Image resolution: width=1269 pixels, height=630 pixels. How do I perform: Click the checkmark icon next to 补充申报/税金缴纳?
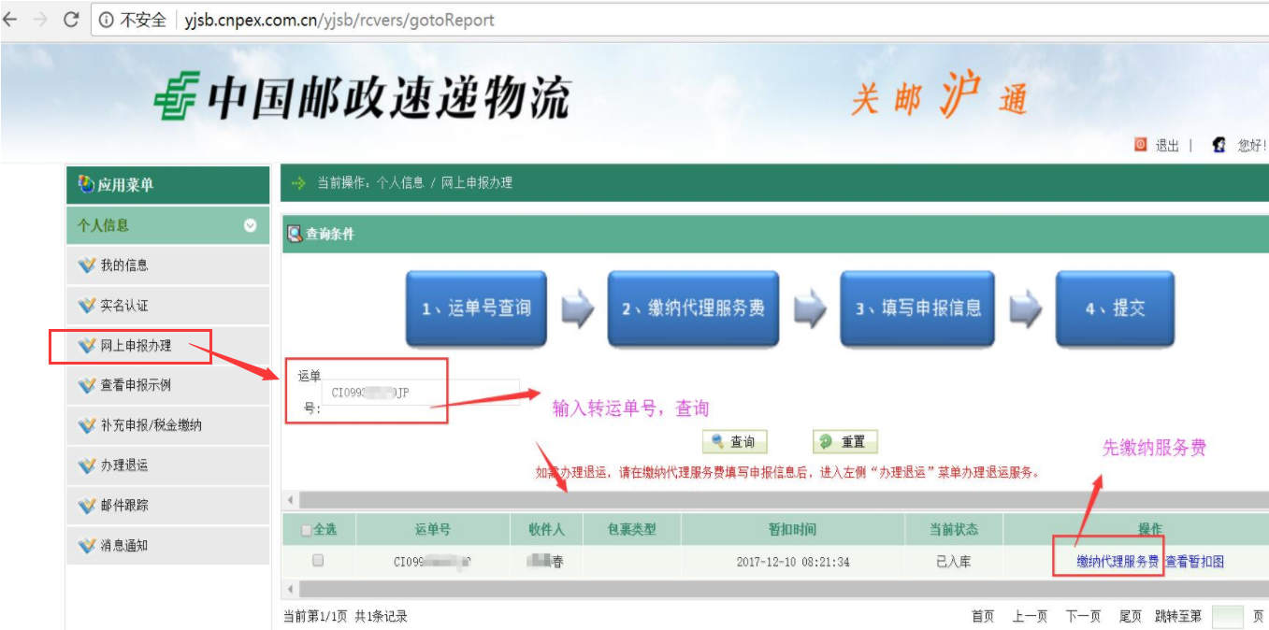pos(87,425)
